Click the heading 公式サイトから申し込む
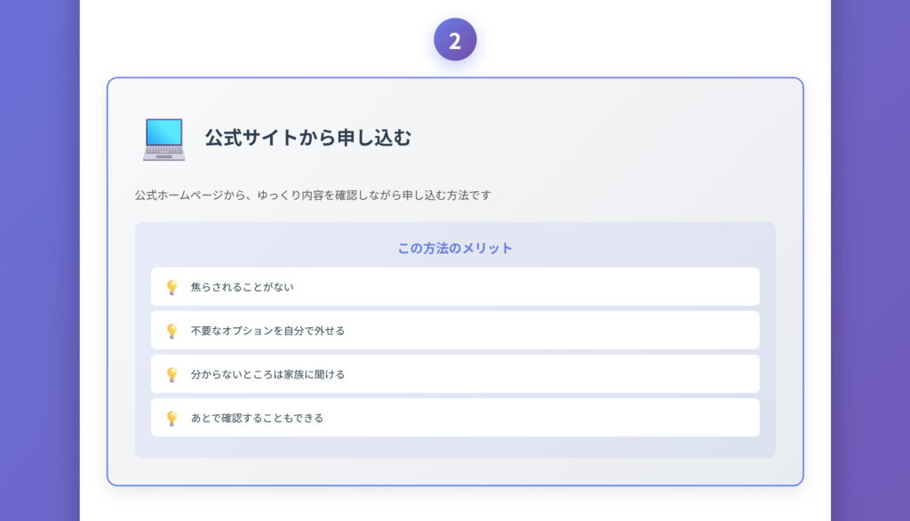The image size is (910, 521). [x=307, y=138]
